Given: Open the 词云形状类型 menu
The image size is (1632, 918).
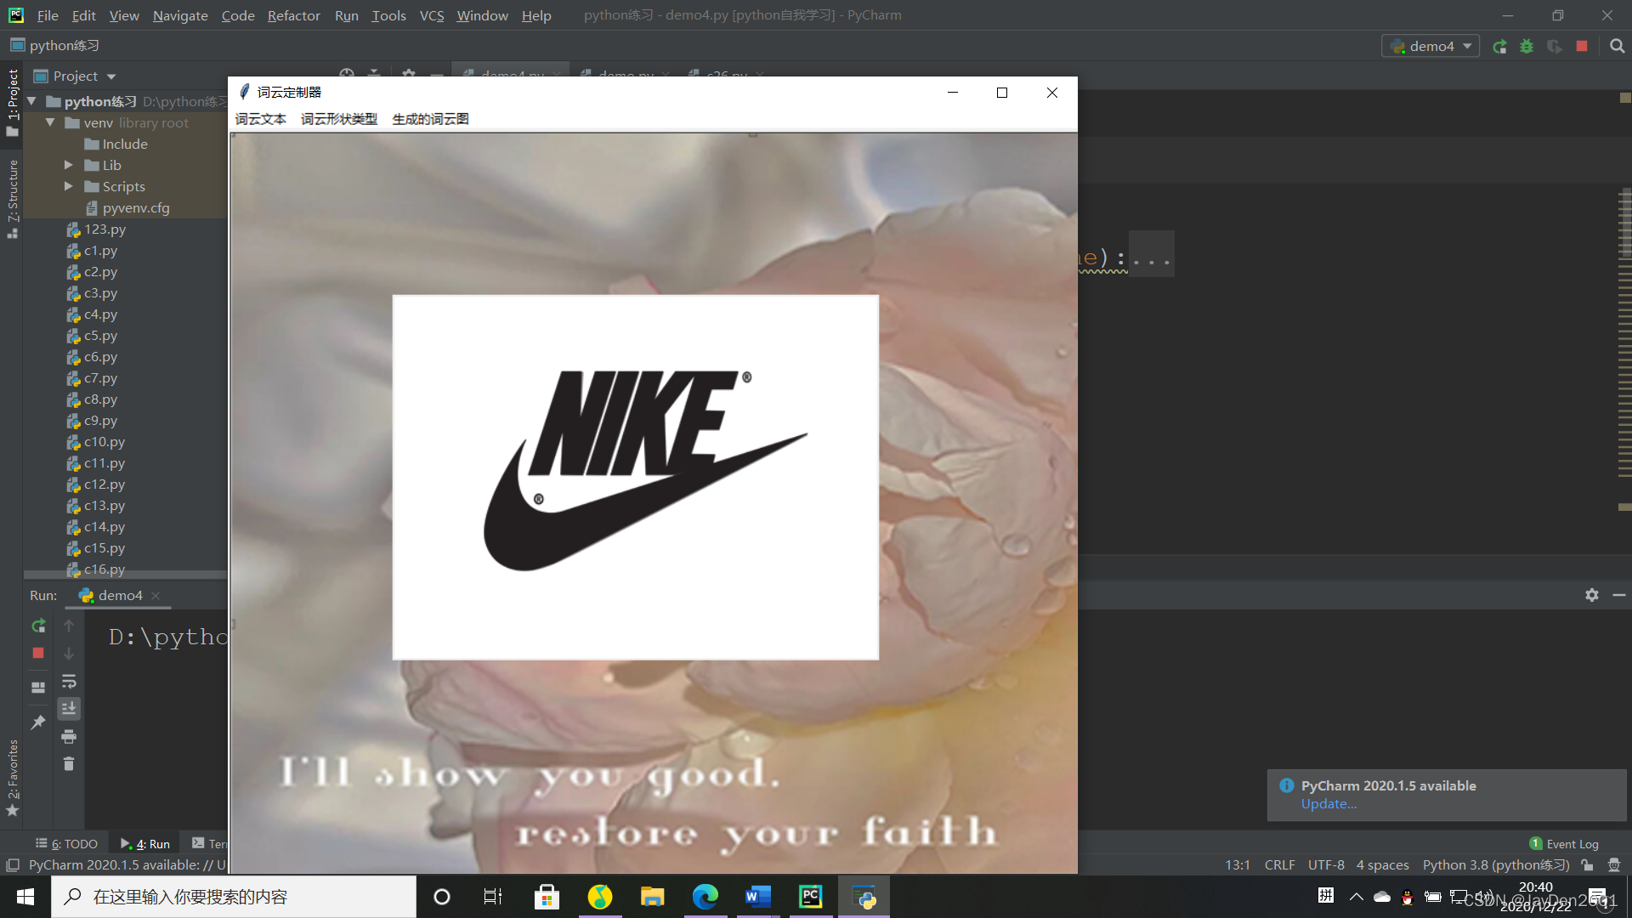Looking at the screenshot, I should tap(338, 119).
